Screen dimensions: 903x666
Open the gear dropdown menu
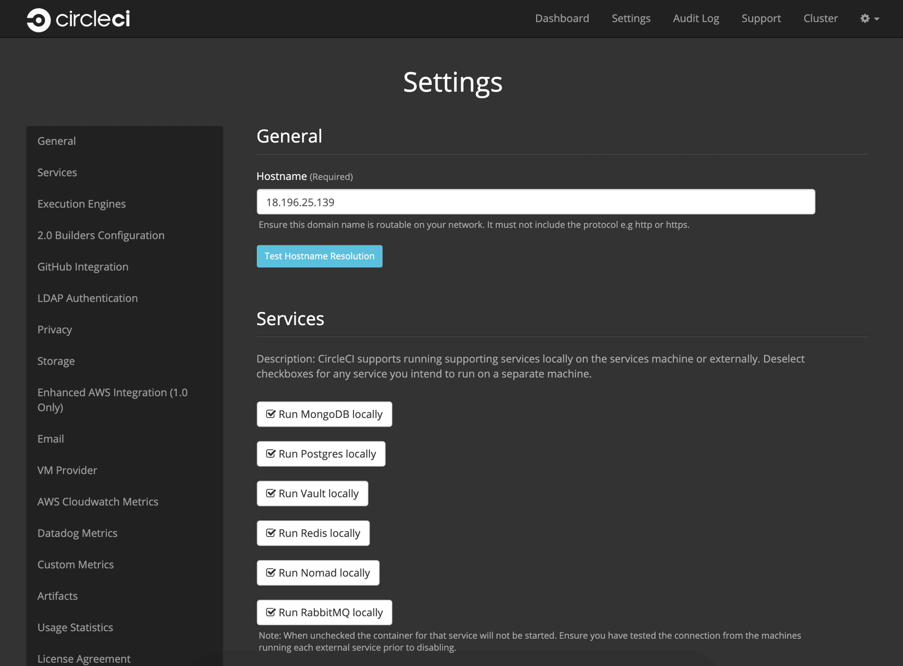coord(870,18)
